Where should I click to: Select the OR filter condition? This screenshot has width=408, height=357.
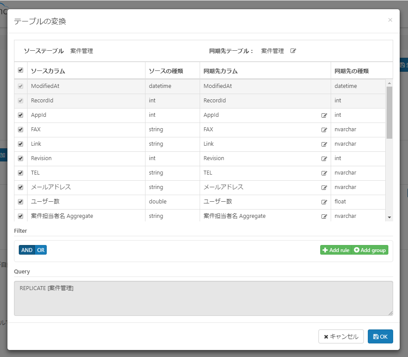pos(41,250)
